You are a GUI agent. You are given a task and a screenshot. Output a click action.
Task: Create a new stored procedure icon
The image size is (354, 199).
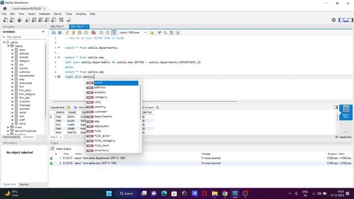tap(47, 20)
